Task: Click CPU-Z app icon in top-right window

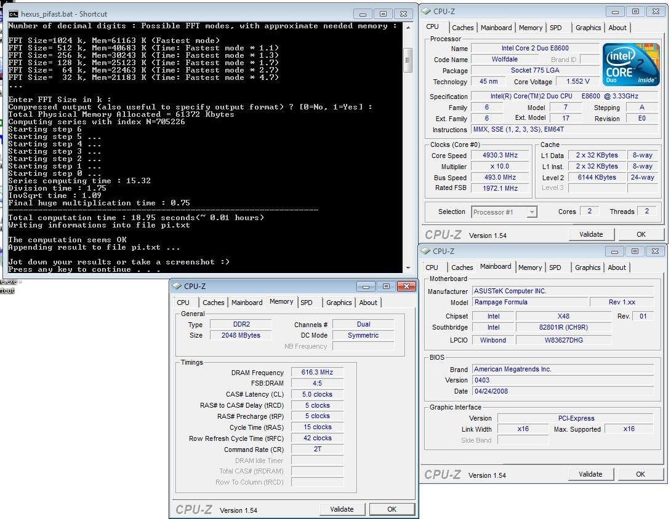Action: coord(426,12)
